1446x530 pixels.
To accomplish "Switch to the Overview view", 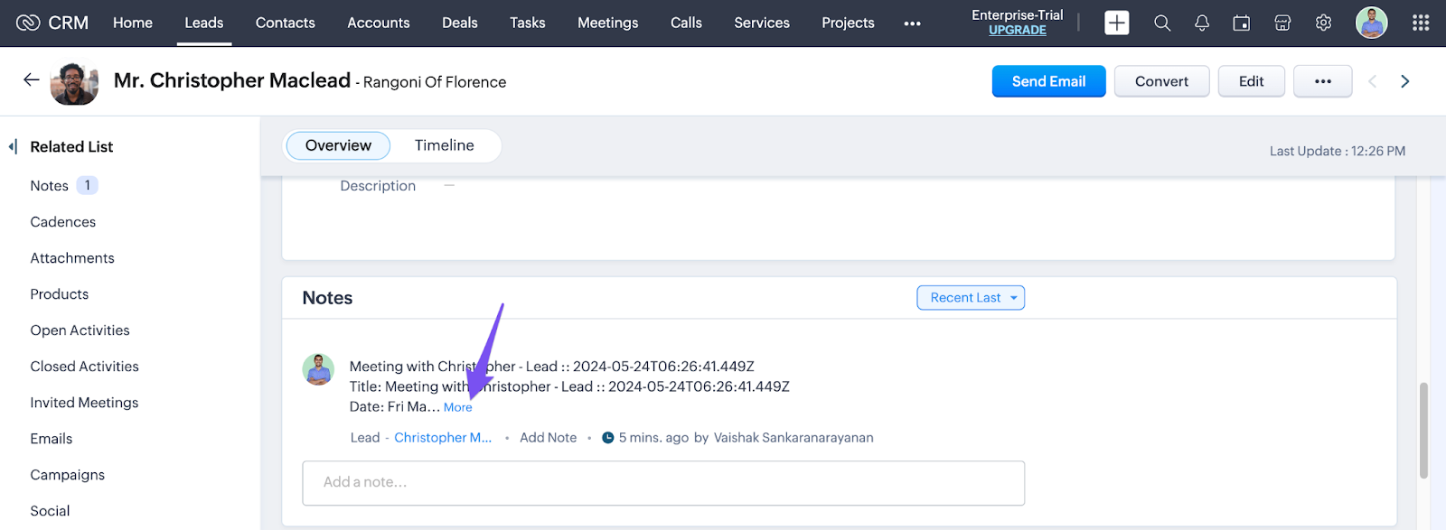I will 338,145.
